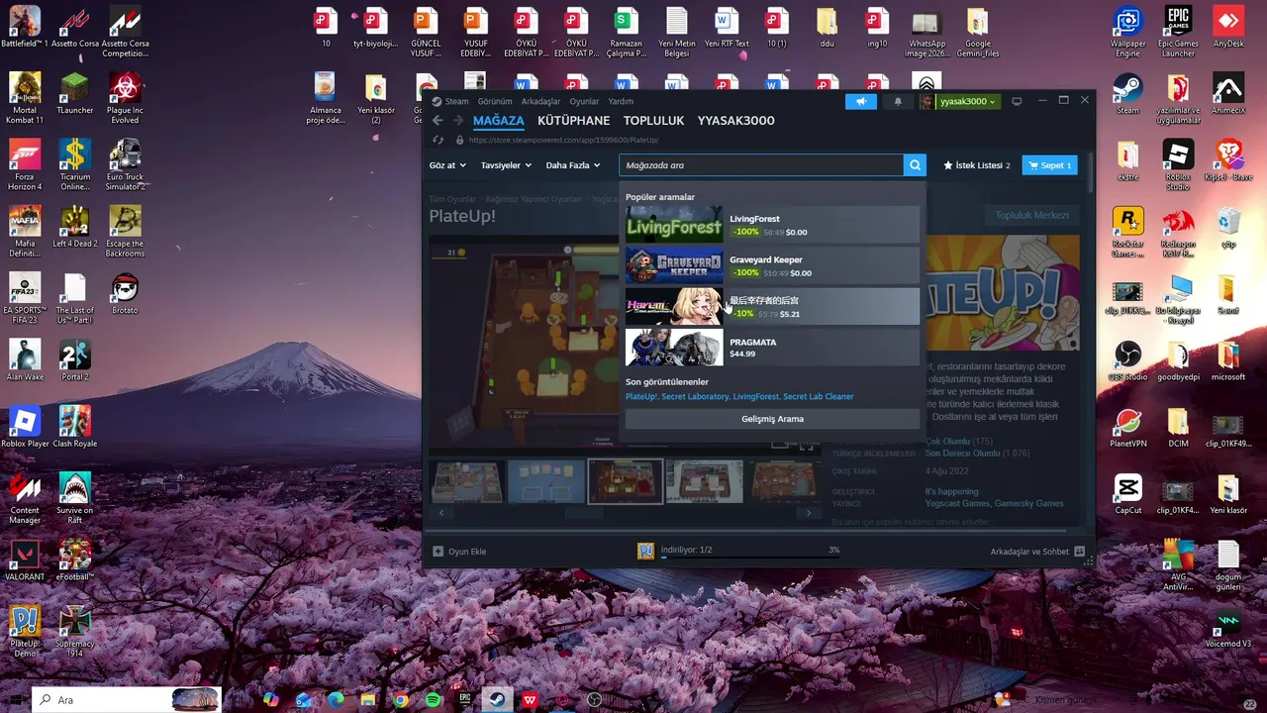Screen dimensions: 1267x713
Task: Reload the Steam store page
Action: (x=438, y=141)
